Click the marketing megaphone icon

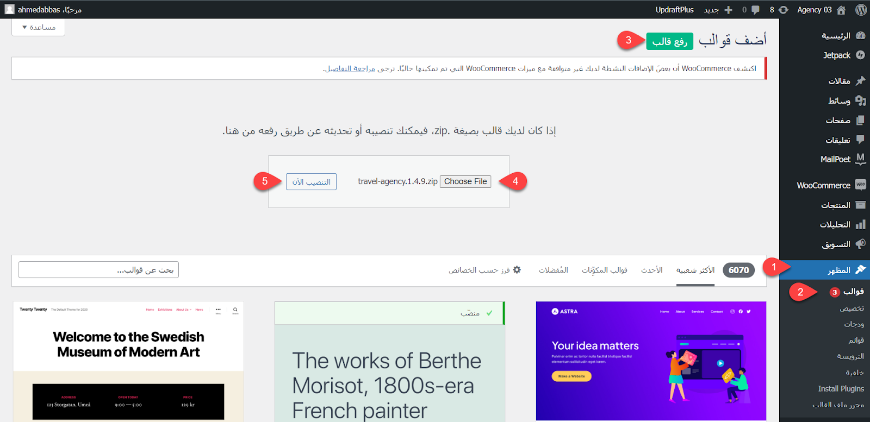(860, 244)
